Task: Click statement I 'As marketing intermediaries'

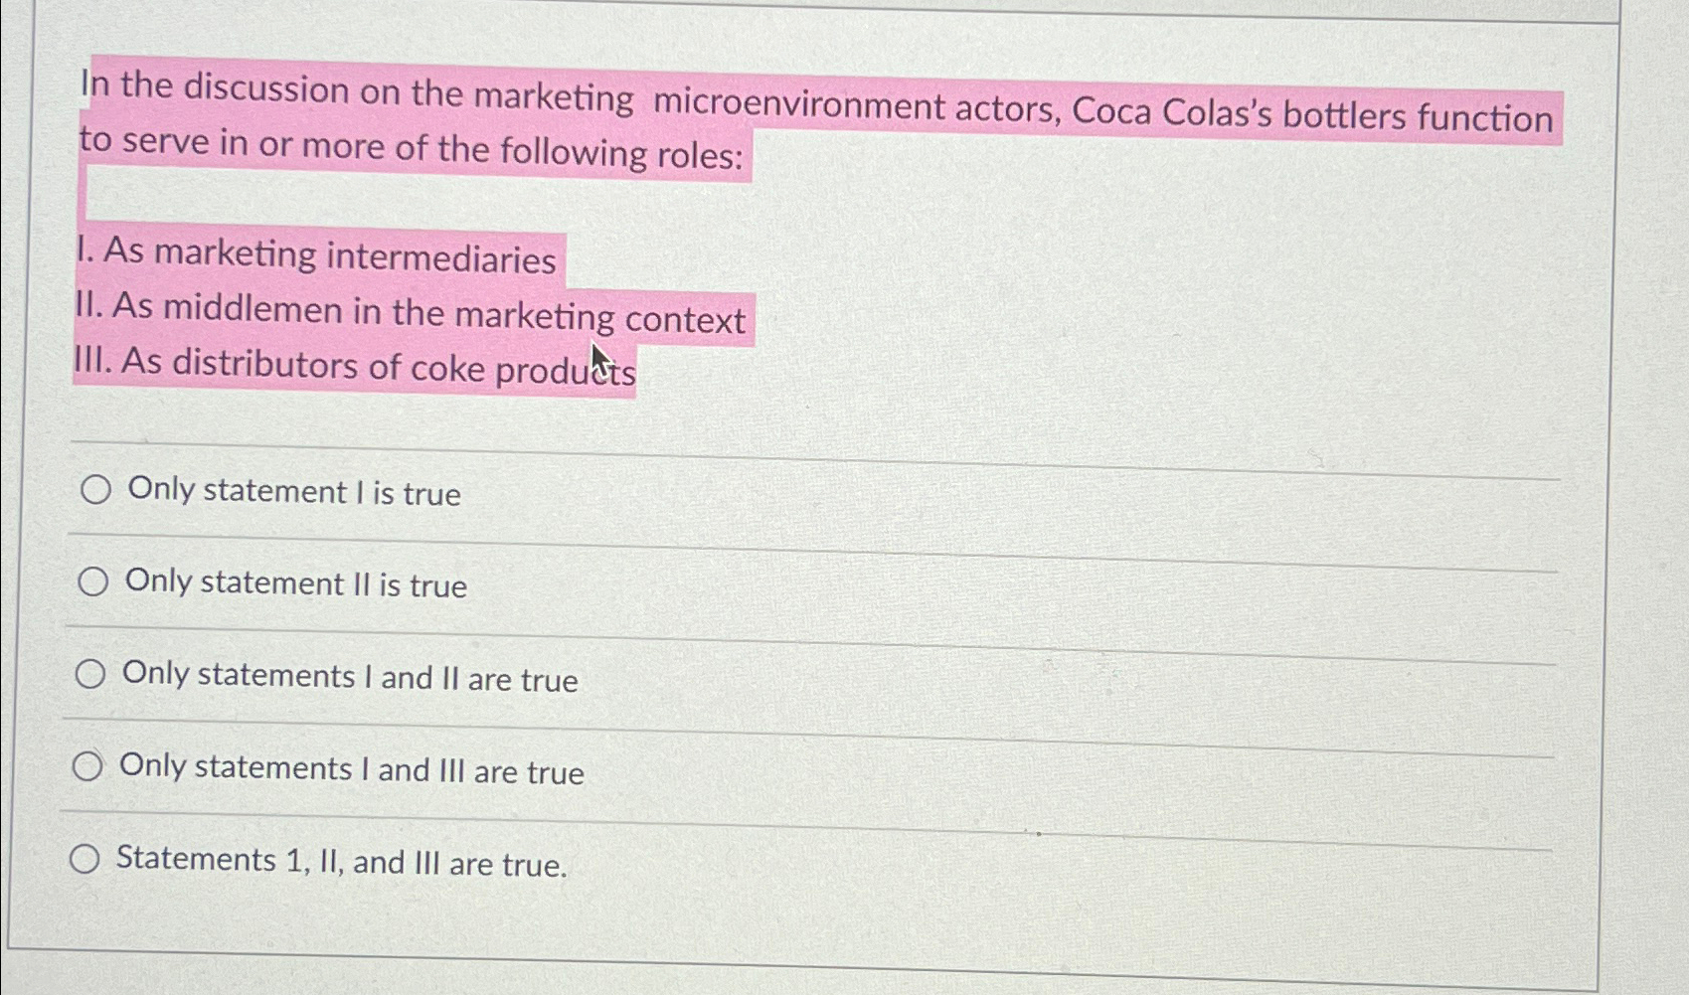Action: point(317,258)
